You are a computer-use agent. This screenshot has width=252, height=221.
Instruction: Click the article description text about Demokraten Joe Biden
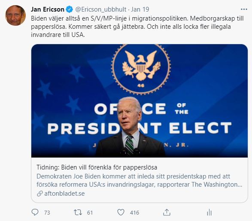coord(140,180)
